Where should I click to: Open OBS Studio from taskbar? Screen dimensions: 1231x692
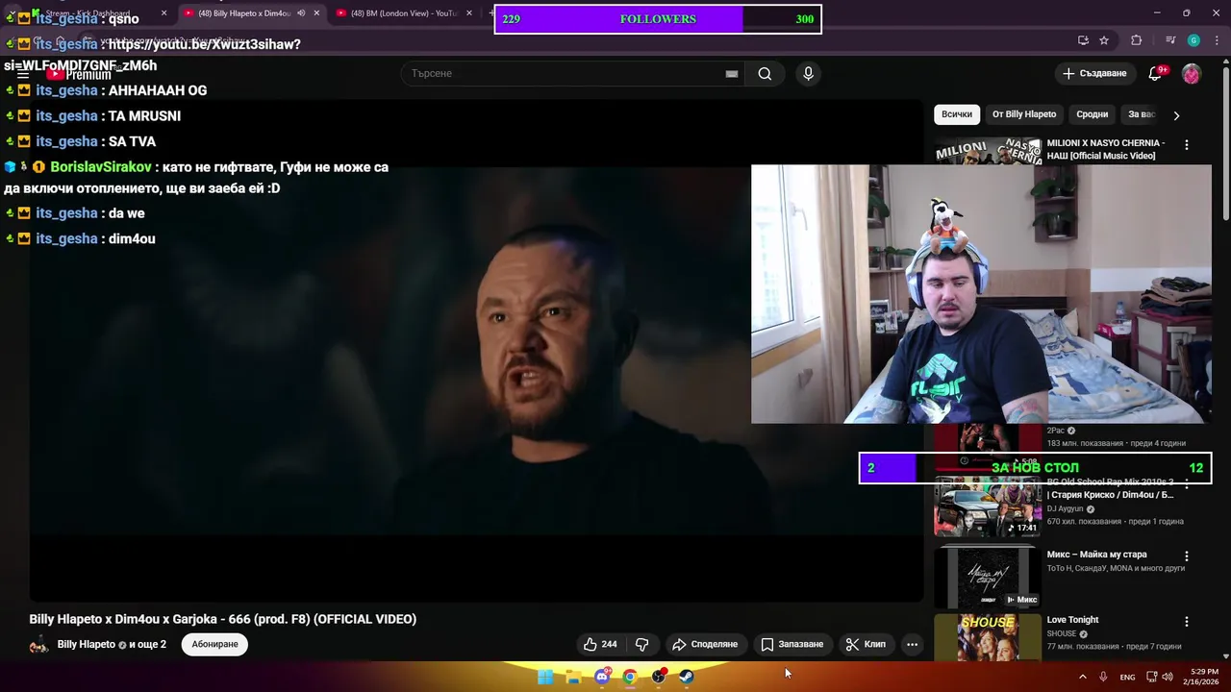659,677
